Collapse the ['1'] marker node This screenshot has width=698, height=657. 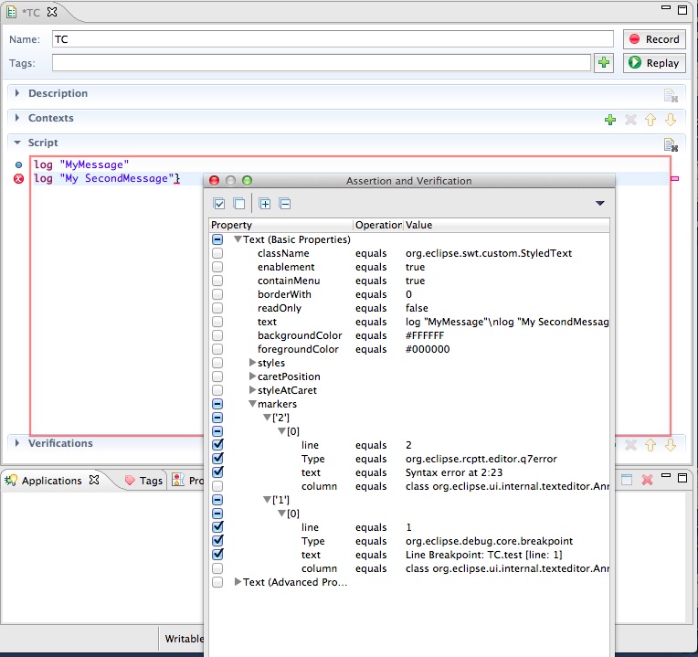(x=267, y=500)
